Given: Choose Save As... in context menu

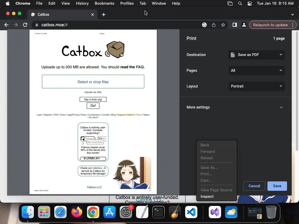Looking at the screenshot, I should tap(217, 168).
